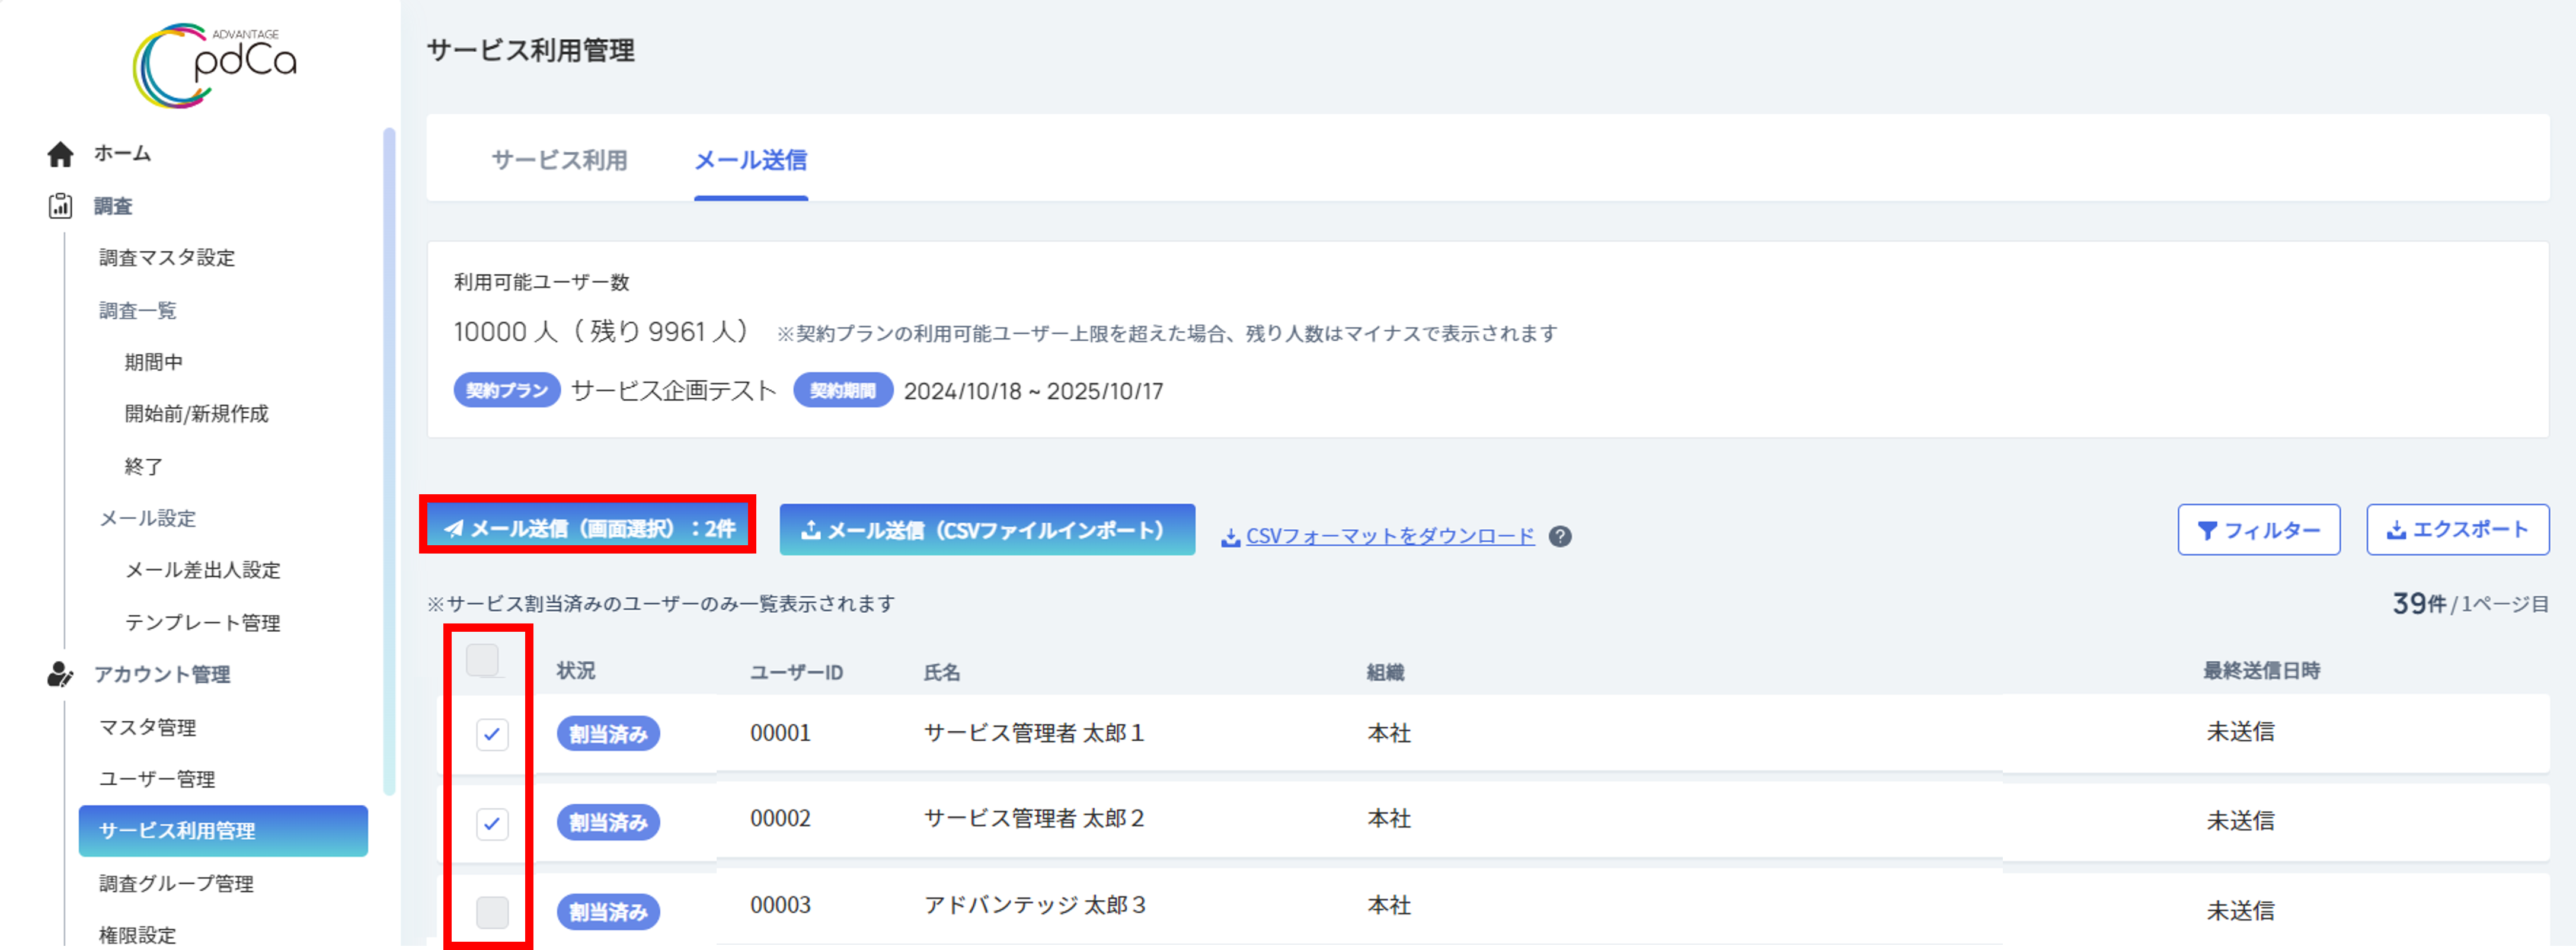Click 未送信 status for user 00002

point(2240,821)
